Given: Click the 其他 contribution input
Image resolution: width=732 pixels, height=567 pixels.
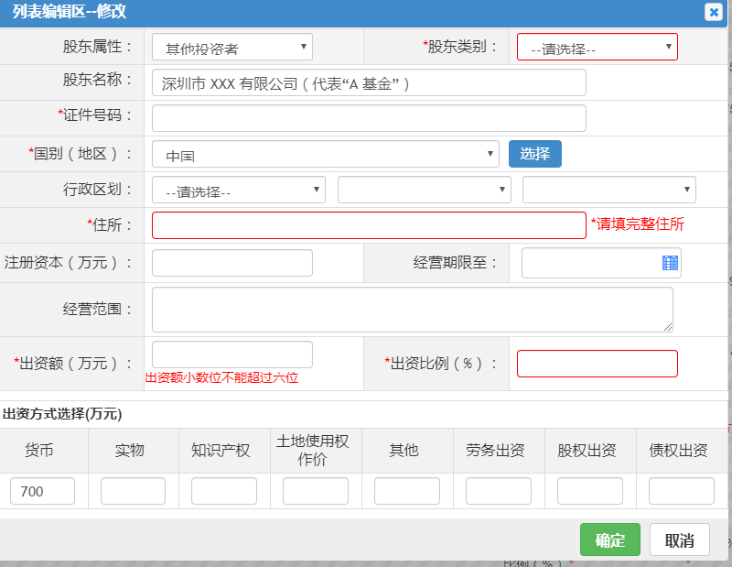Looking at the screenshot, I should (x=407, y=491).
